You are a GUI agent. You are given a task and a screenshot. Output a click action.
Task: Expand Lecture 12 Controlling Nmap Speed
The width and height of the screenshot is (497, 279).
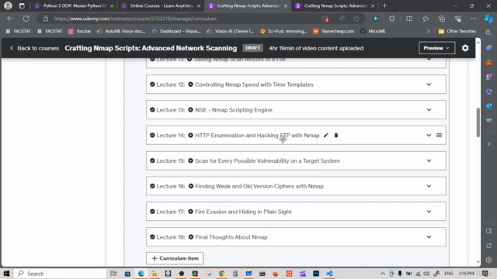click(x=429, y=84)
